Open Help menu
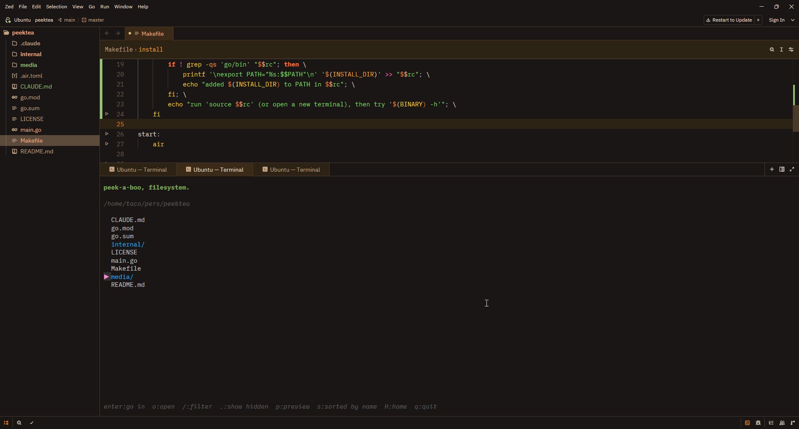Screen dimensions: 799x429 click(x=143, y=7)
